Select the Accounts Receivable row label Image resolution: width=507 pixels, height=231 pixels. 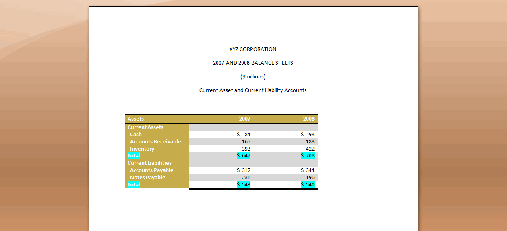pyautogui.click(x=155, y=142)
